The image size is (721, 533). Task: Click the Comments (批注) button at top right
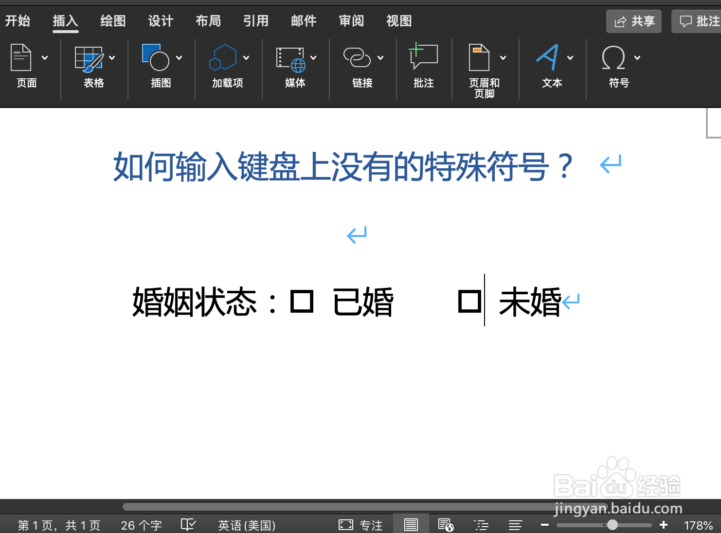[x=697, y=21]
